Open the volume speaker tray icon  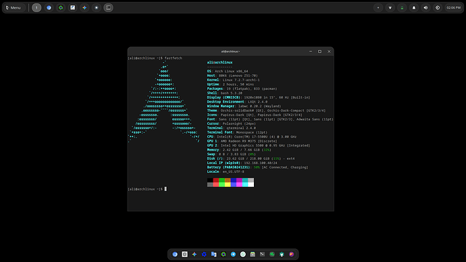(x=425, y=7)
